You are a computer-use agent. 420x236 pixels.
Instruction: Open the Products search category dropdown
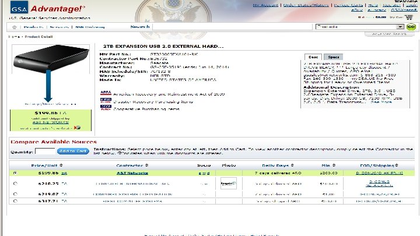360,27
